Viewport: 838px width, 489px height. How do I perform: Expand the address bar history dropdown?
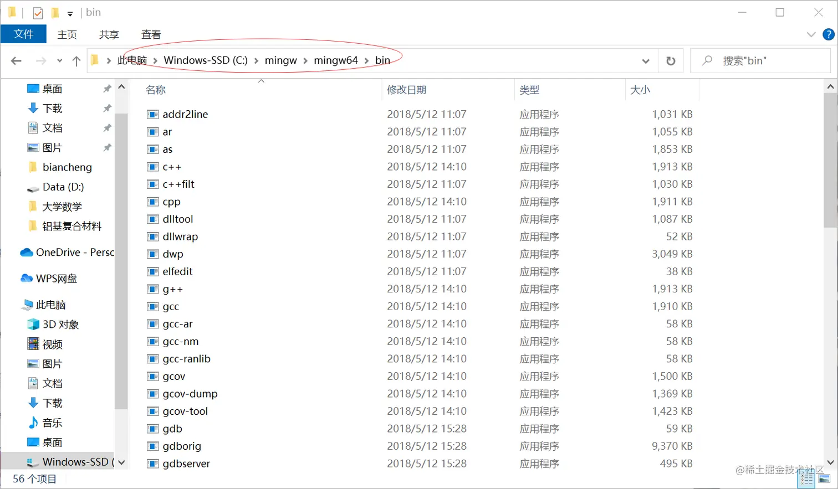(645, 61)
